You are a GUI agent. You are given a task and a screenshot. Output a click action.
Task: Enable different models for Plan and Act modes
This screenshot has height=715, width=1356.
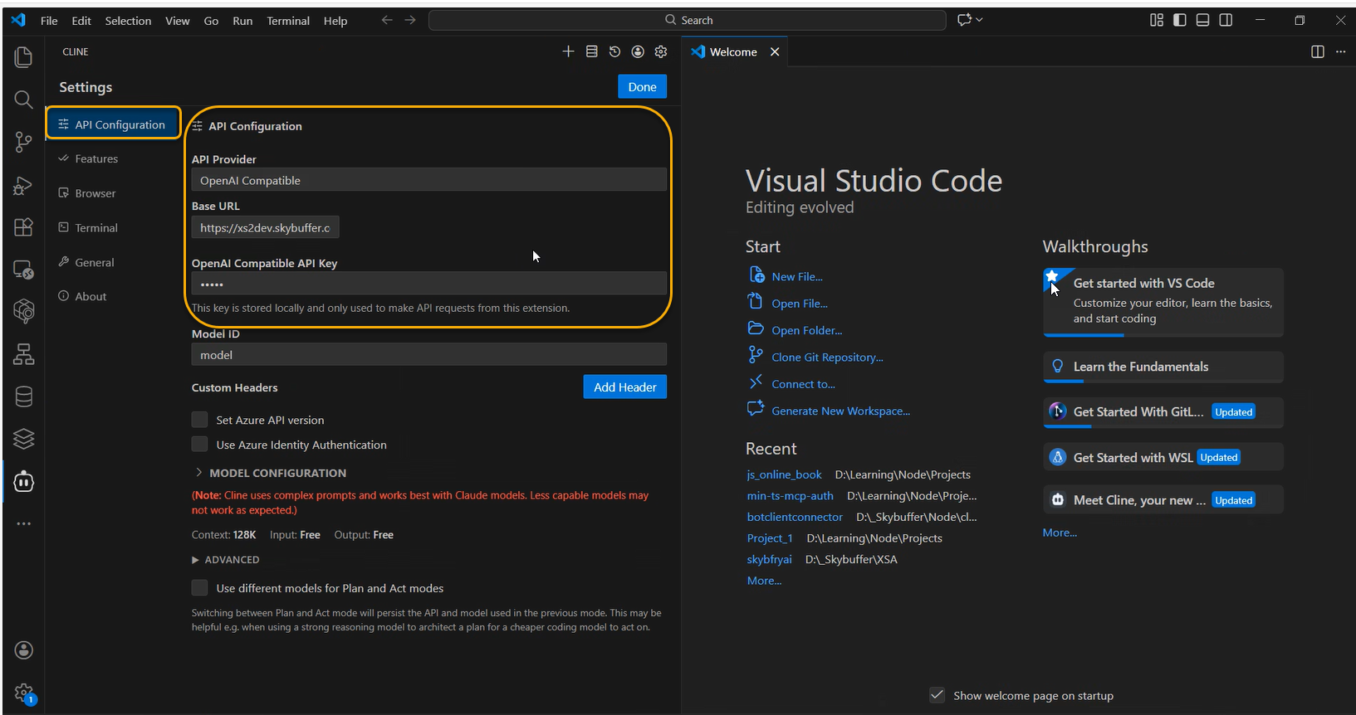[x=199, y=588]
